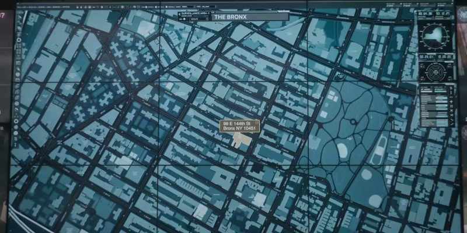This screenshot has width=467, height=233.
Task: Toggle the round switch under the SURVEILLANCE AREA label
Action: pyautogui.click(x=184, y=19)
